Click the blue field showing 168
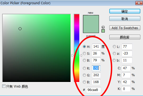 [96, 82]
